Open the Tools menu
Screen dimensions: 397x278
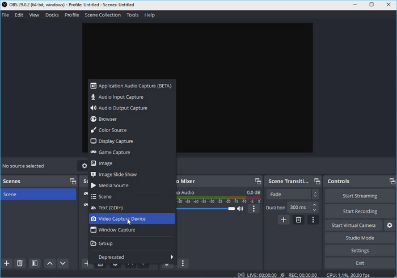tap(132, 15)
